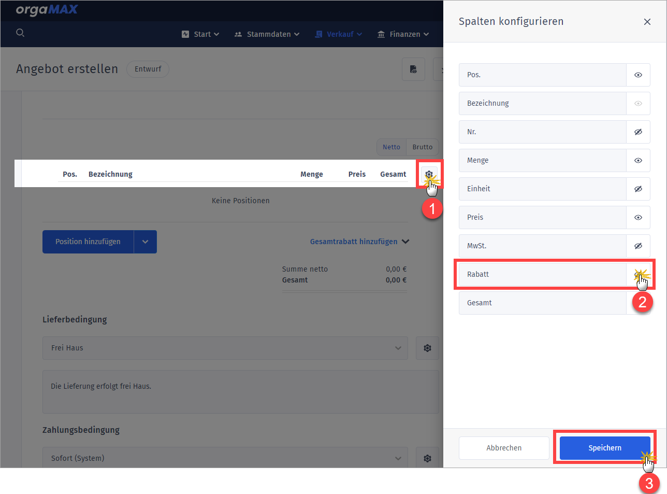Click the Gesamt row in the column list
This screenshot has height=494, width=667.
click(x=542, y=303)
